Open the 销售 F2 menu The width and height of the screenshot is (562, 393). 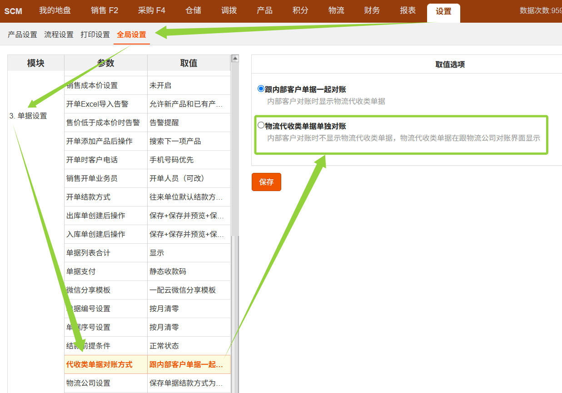(x=104, y=10)
